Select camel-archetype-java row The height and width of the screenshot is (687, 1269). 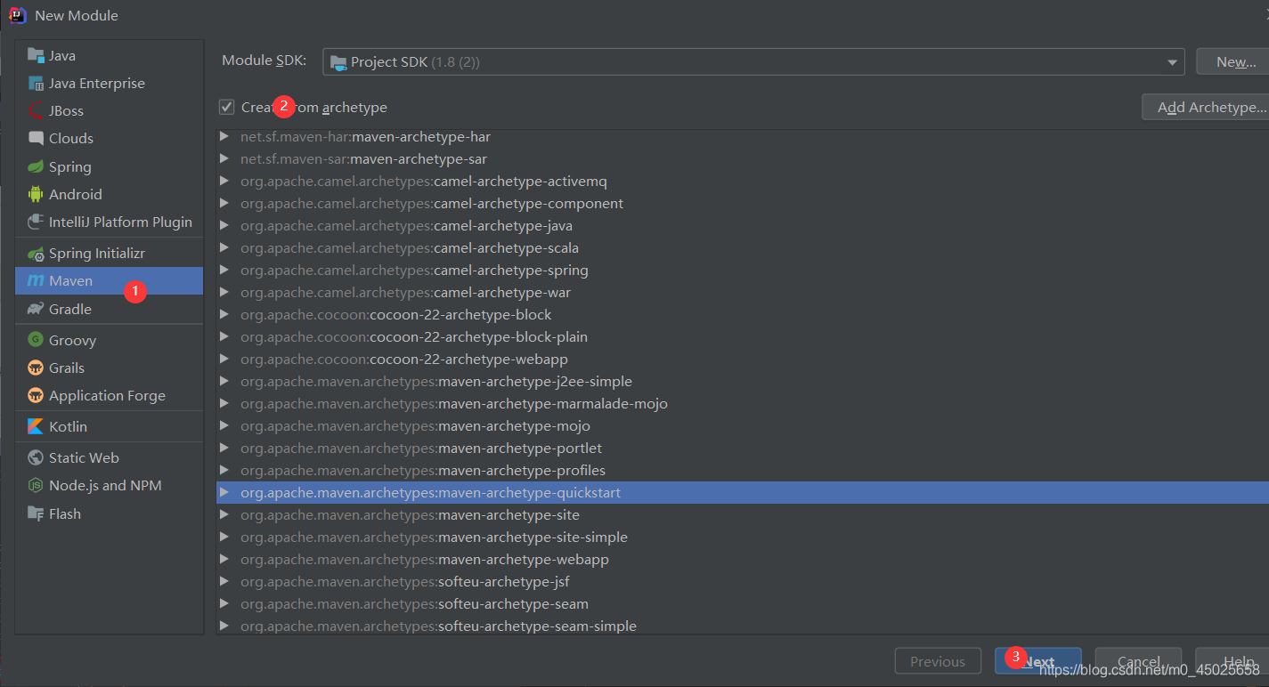[x=743, y=226]
